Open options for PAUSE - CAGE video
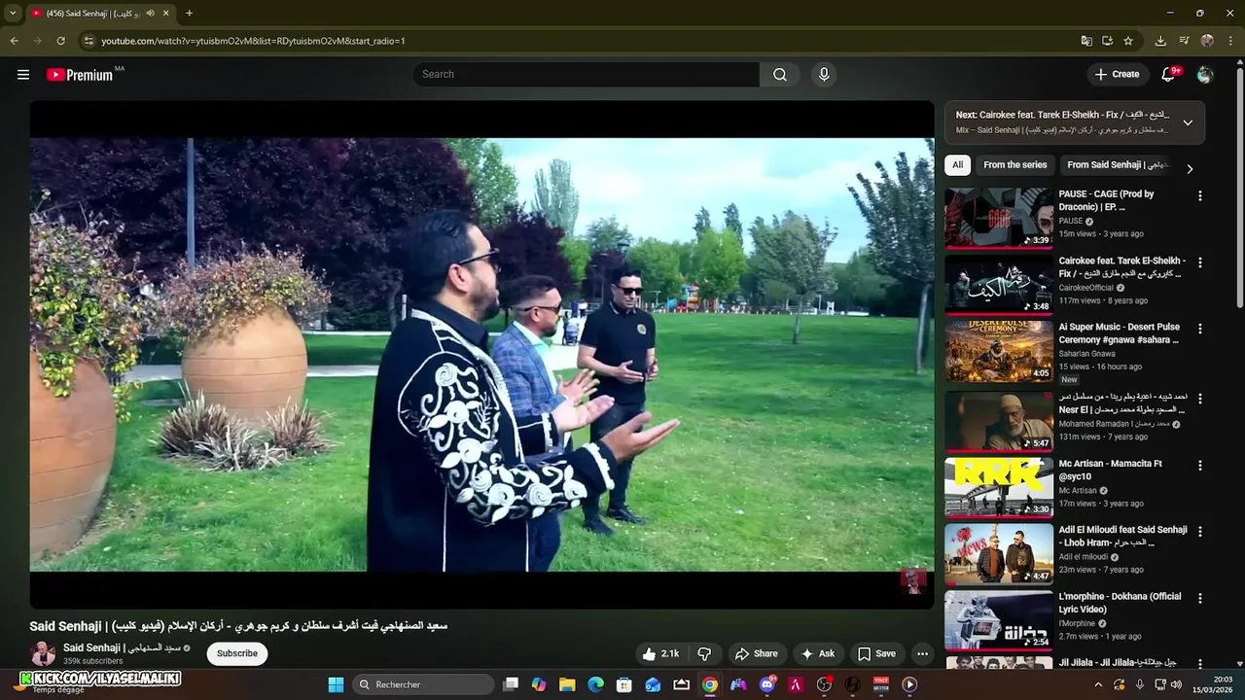 point(1199,195)
